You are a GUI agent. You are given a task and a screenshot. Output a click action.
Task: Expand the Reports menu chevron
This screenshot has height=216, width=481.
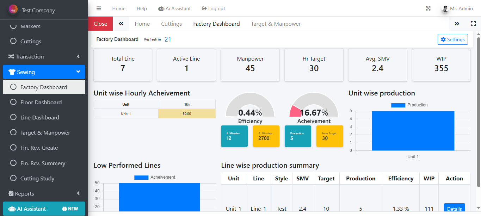pos(78,193)
